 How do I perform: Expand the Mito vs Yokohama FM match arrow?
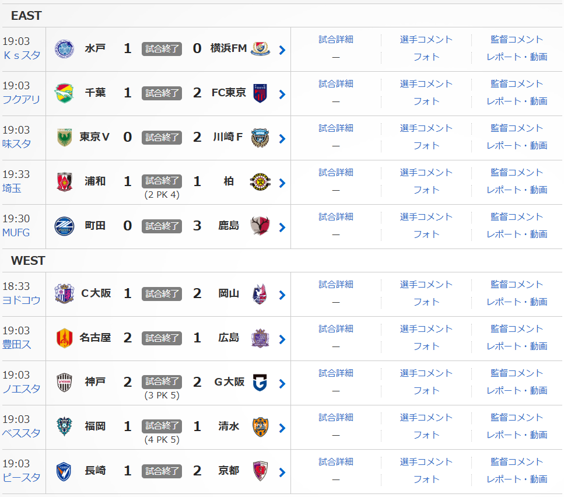(x=282, y=50)
